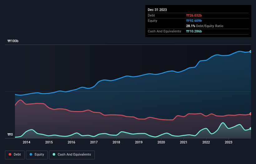Click the teal Cash legend dot
Viewport: 256px width, 164px height.
tap(54, 154)
